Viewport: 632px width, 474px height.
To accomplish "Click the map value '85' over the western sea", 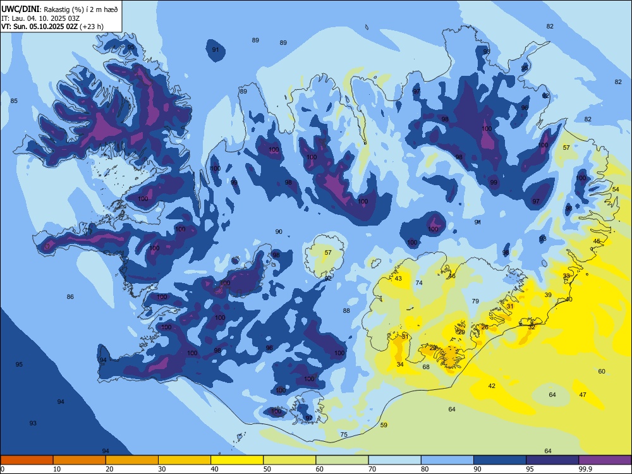I will pyautogui.click(x=14, y=100).
